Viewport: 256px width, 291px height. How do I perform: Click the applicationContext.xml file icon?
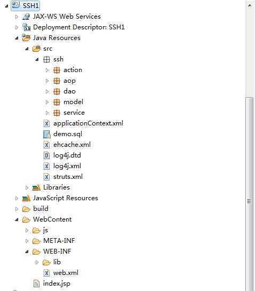coord(46,123)
